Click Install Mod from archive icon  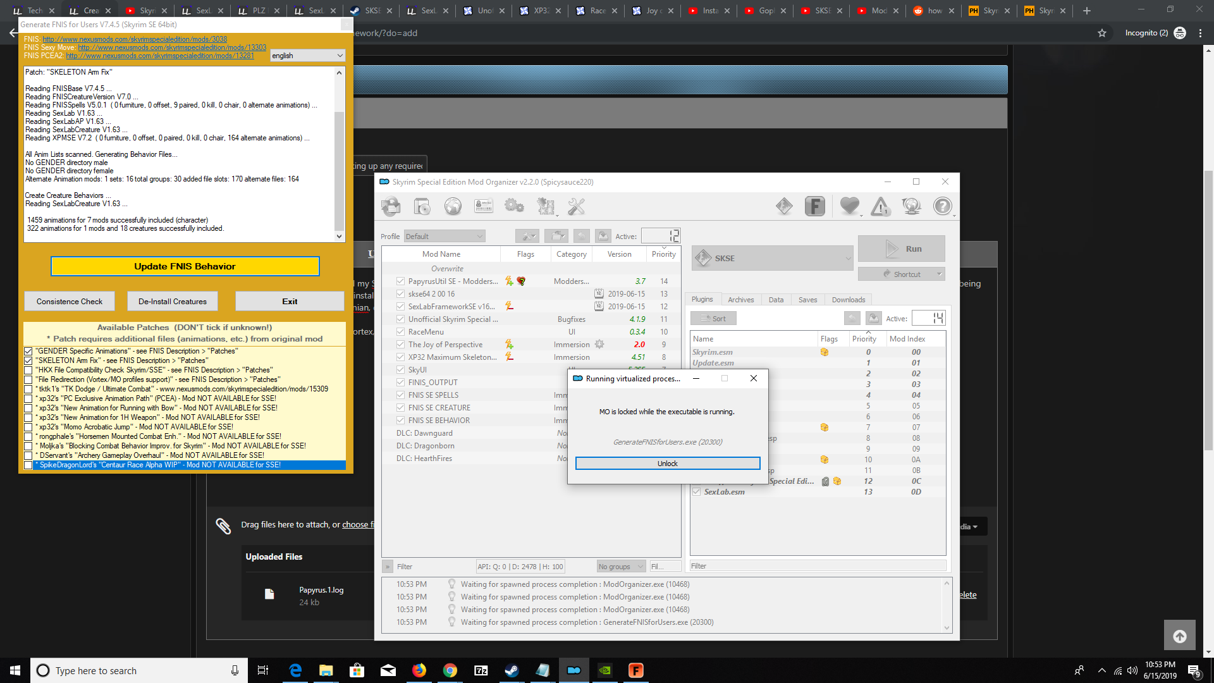coord(422,206)
